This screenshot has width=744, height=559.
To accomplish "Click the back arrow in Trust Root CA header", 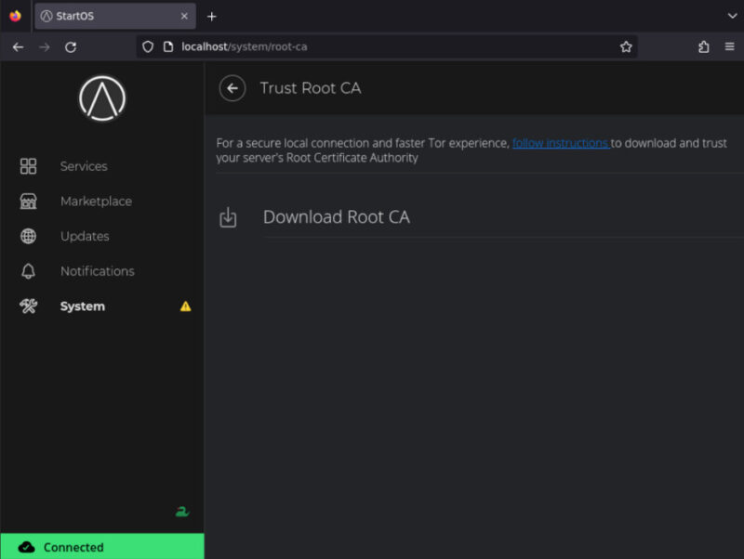I will point(232,87).
